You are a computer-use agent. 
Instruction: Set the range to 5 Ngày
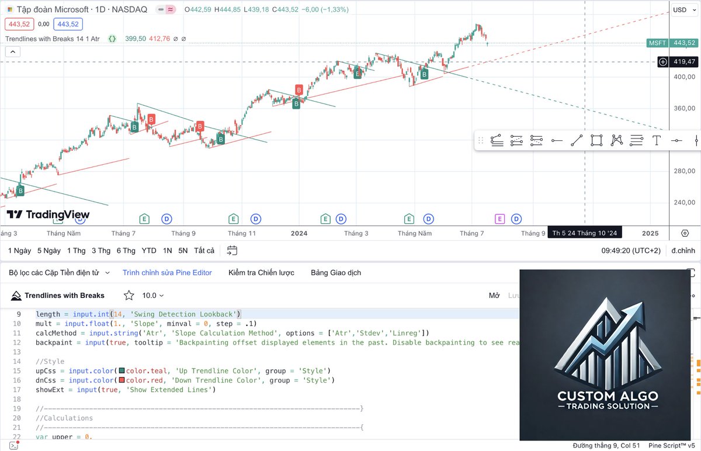click(49, 251)
